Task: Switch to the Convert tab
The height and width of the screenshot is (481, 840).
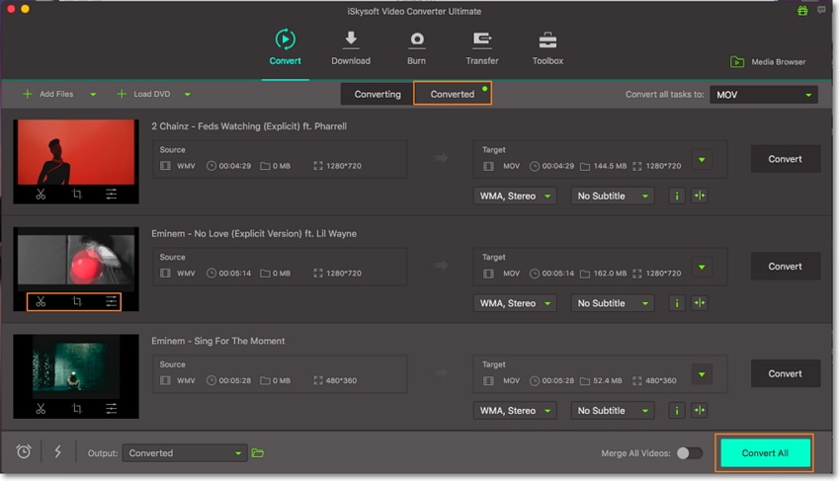Action: click(x=285, y=47)
